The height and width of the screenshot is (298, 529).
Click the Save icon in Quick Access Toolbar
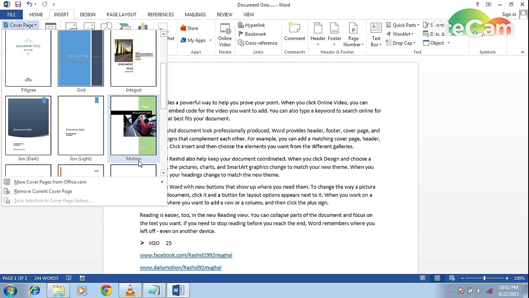18,5
